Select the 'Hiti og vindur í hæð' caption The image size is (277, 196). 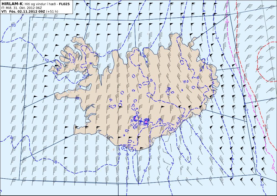[40, 4]
